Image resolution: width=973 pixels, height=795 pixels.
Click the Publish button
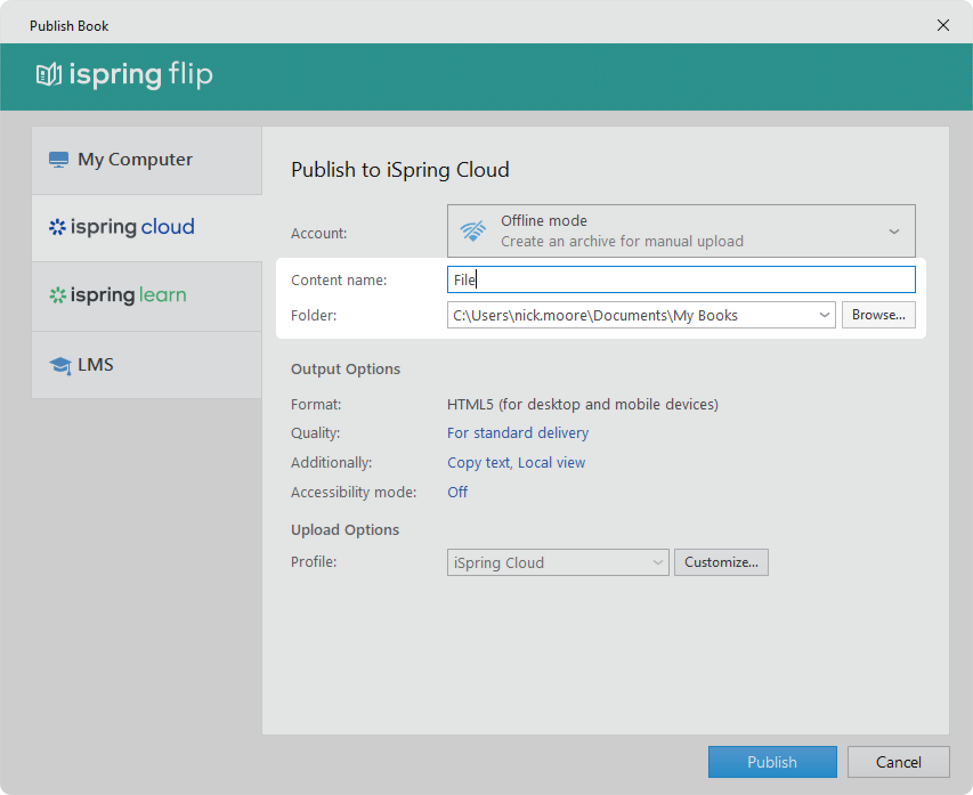(772, 762)
